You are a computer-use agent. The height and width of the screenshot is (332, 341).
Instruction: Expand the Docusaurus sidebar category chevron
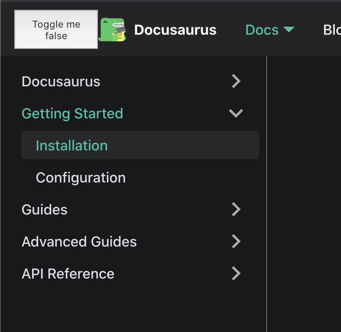point(236,81)
